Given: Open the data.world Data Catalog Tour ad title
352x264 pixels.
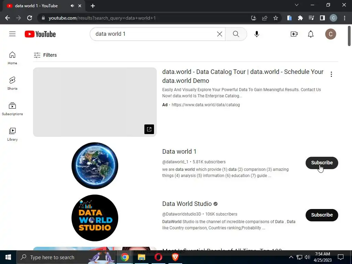Looking at the screenshot, I should tap(243, 76).
